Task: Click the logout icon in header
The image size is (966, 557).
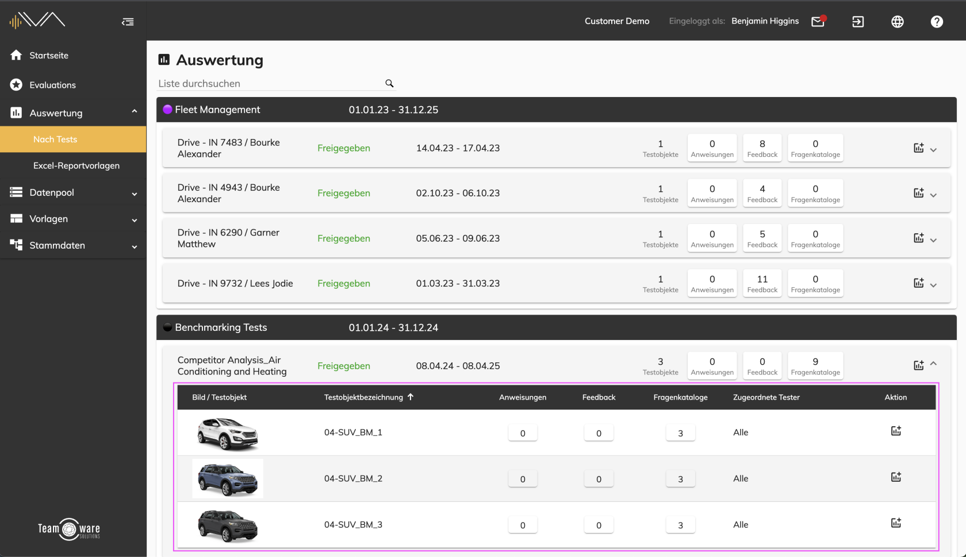Action: pos(858,22)
